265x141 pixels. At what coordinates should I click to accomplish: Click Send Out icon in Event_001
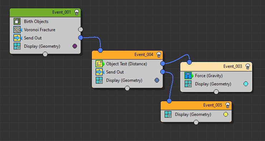[17, 38]
